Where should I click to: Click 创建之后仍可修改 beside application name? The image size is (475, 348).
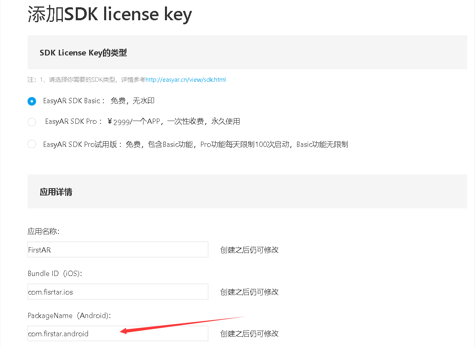coord(249,250)
